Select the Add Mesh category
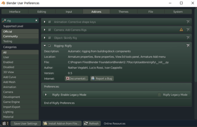197x127 pixels. click(20, 82)
